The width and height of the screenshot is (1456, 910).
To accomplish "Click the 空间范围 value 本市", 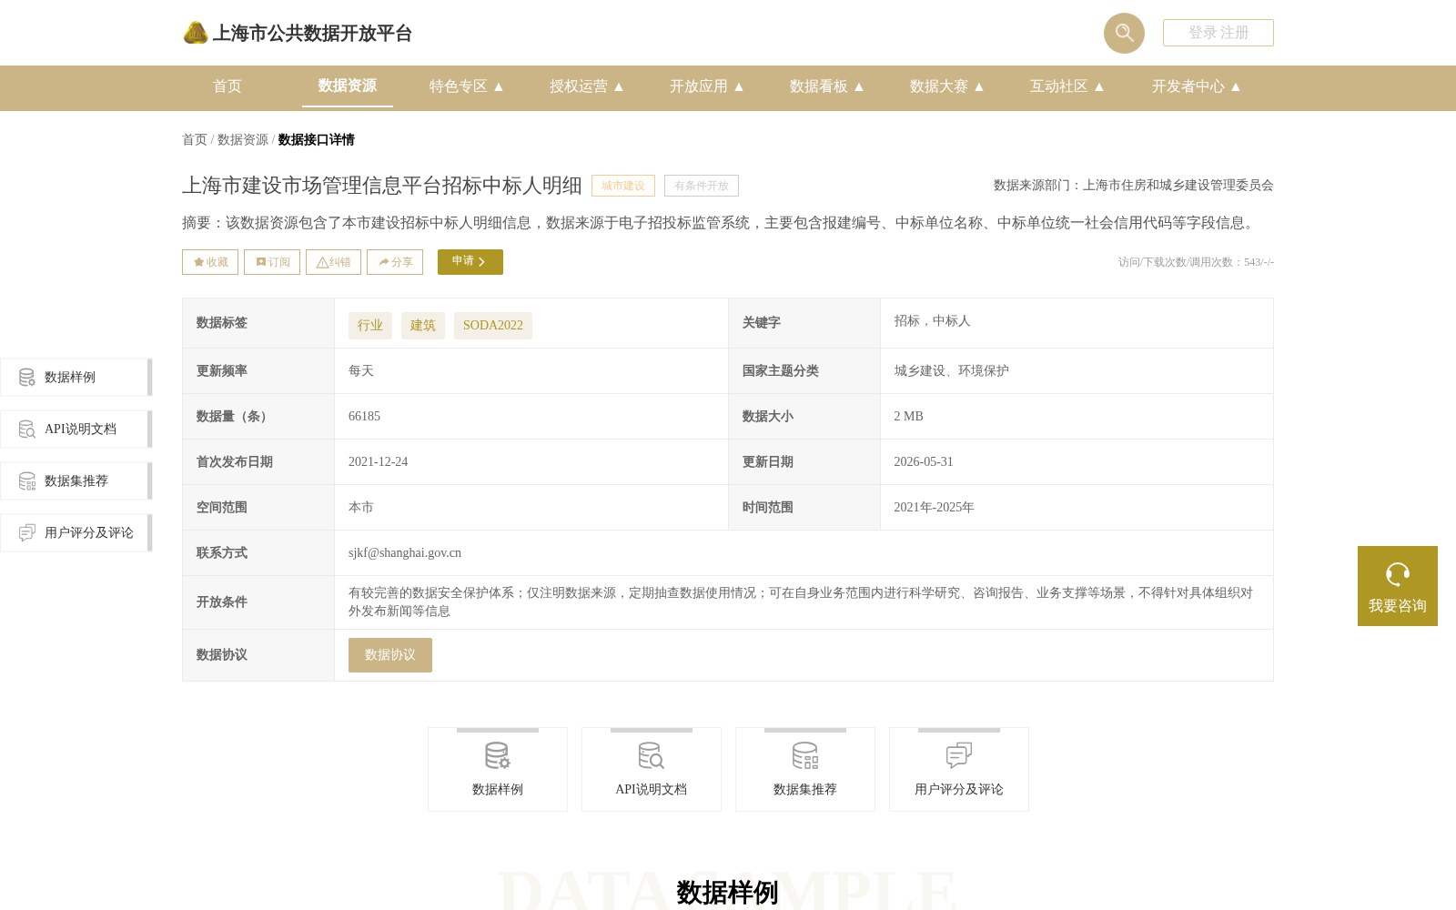I will (x=361, y=507).
